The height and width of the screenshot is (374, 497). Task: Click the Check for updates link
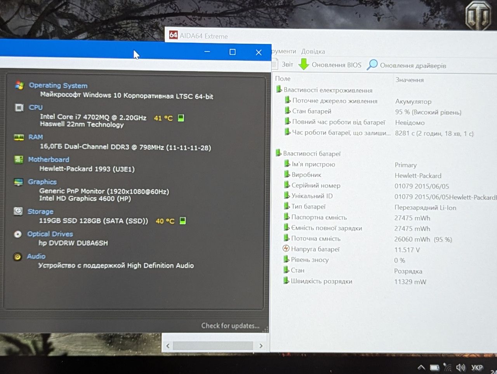click(x=230, y=326)
